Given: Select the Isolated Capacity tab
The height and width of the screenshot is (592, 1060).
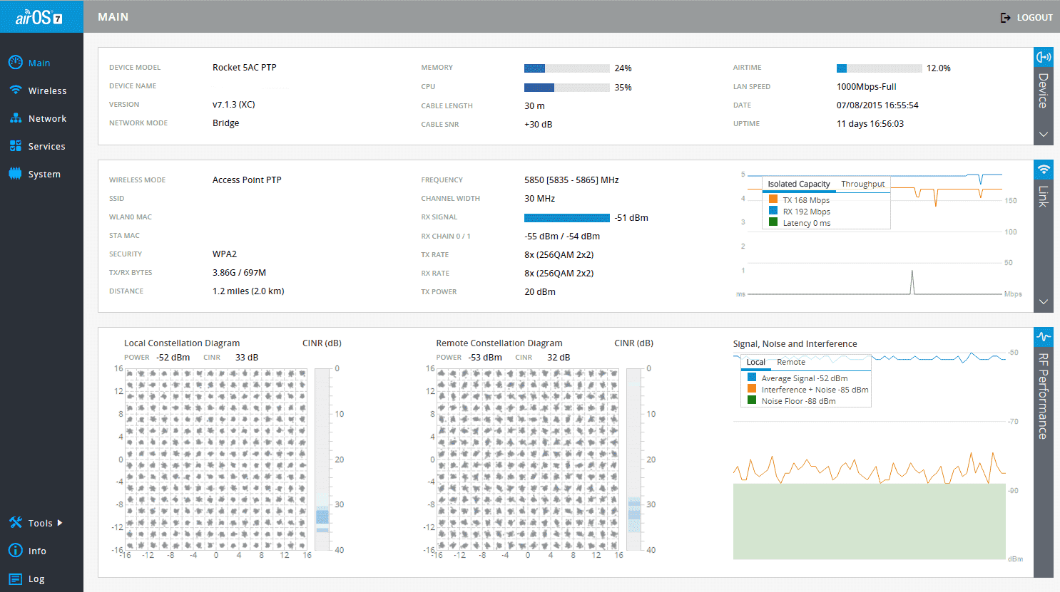Looking at the screenshot, I should tap(798, 184).
